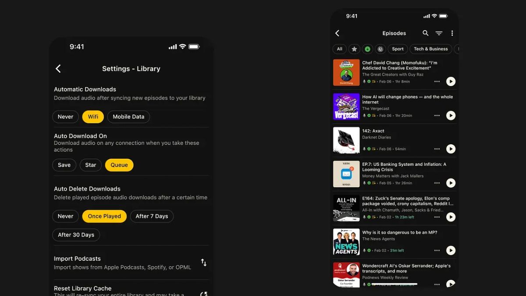Play the Vergecast AI phones episode
526x296 pixels.
pos(451,115)
